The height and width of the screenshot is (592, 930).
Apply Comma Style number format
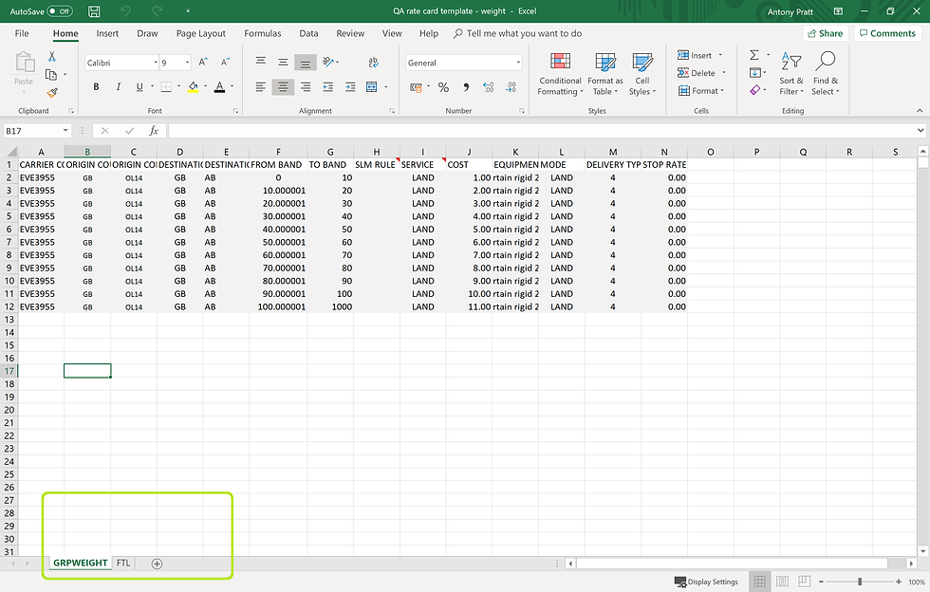466,87
